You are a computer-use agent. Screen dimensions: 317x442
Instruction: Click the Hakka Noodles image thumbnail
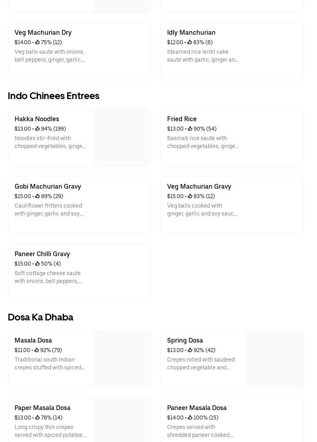(x=122, y=137)
